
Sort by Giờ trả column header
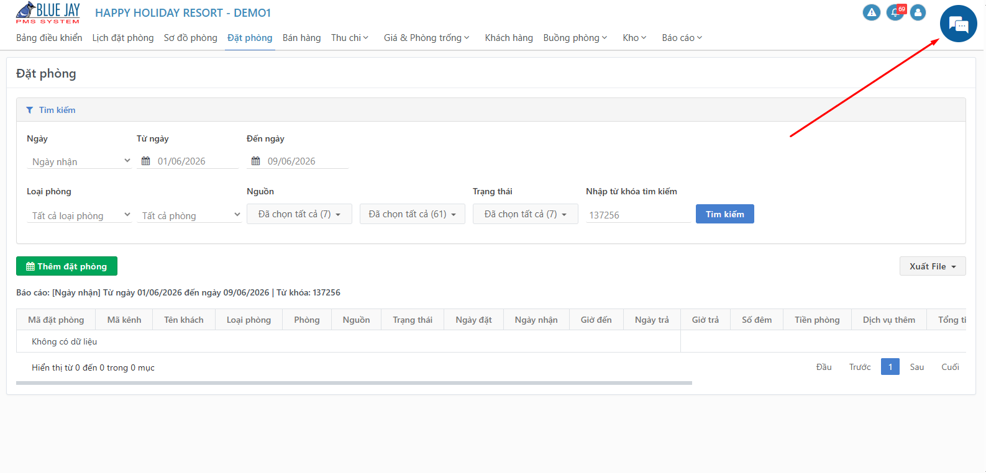(x=705, y=320)
